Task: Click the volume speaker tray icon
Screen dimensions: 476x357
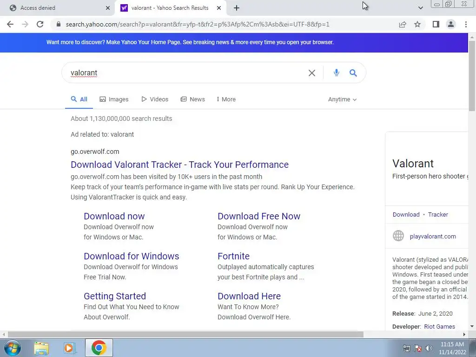Action: [429, 348]
